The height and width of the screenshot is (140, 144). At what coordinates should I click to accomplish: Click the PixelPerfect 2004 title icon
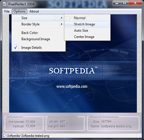[5, 4]
